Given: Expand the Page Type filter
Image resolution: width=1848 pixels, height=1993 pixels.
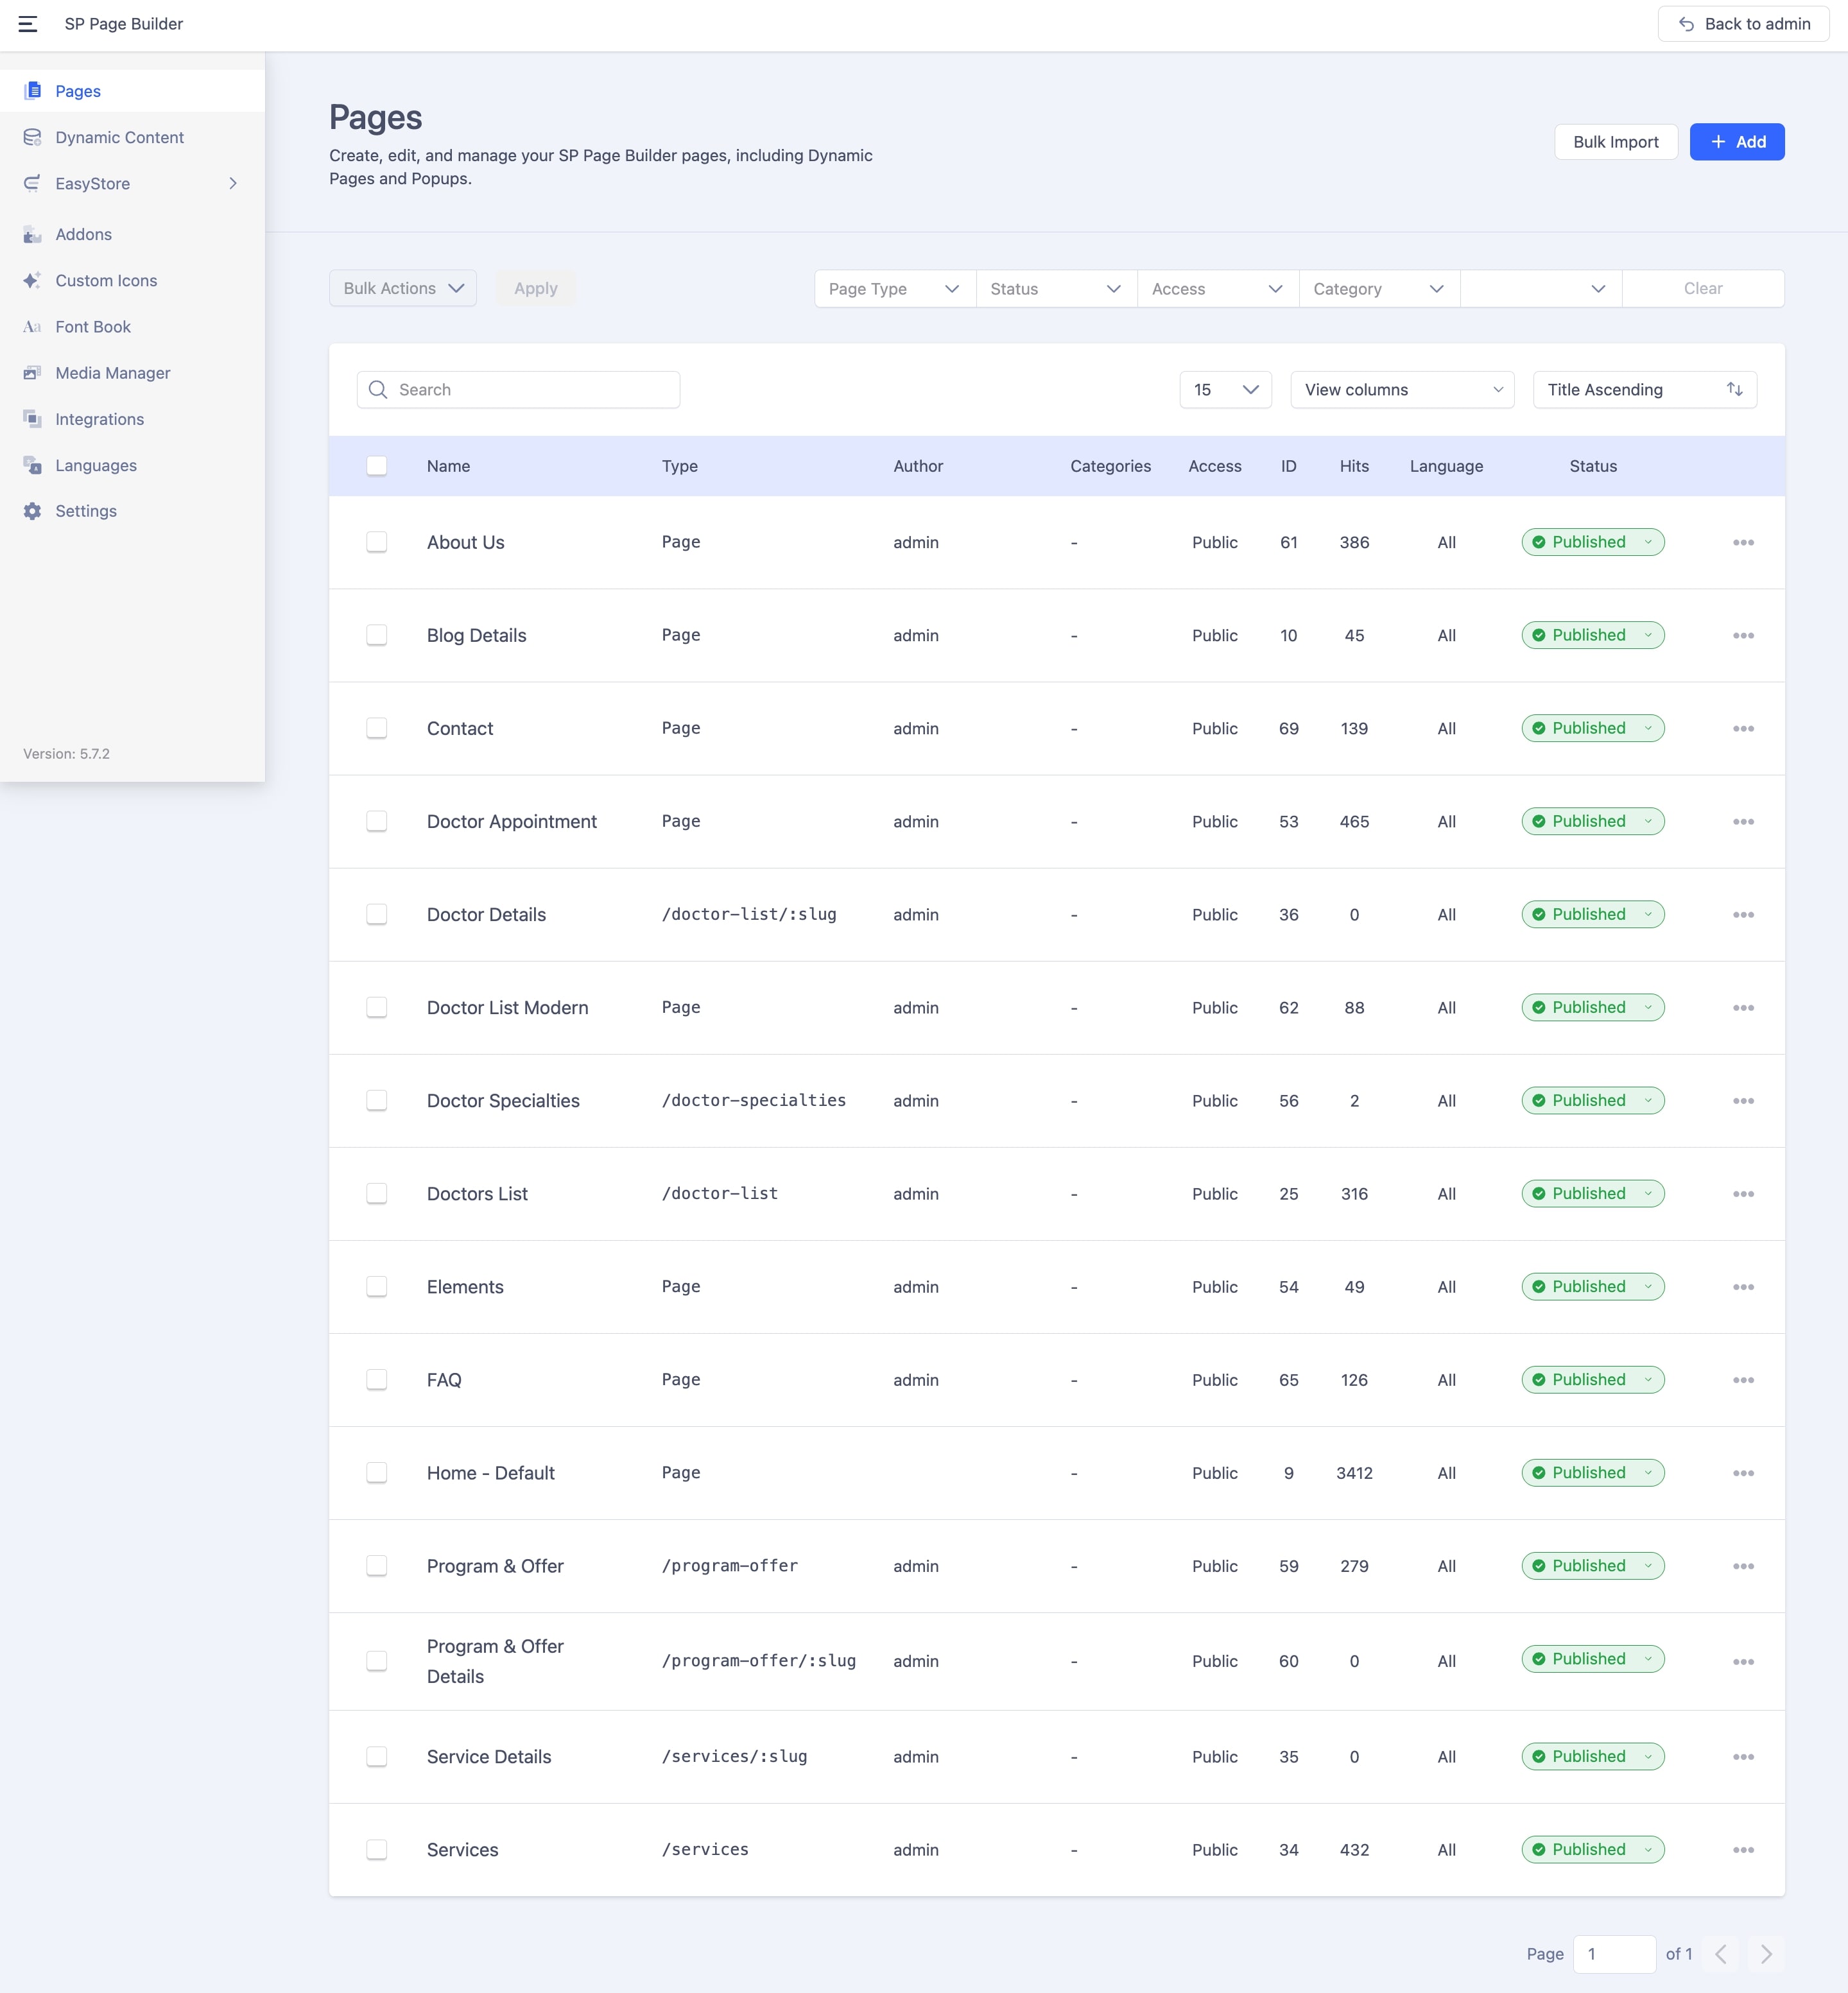Looking at the screenshot, I should click(894, 289).
